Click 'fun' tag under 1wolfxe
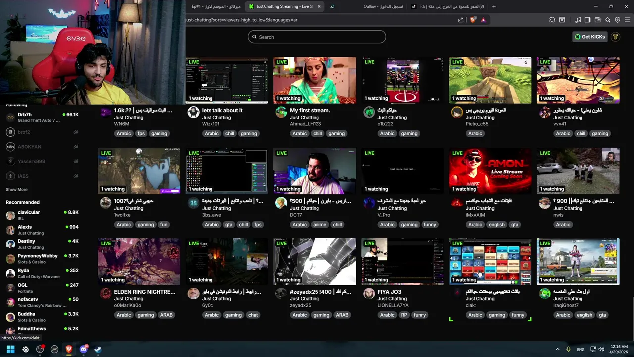The image size is (634, 357). tap(164, 224)
